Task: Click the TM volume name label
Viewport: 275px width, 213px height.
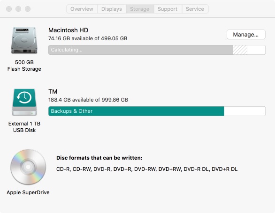Action: (x=53, y=91)
